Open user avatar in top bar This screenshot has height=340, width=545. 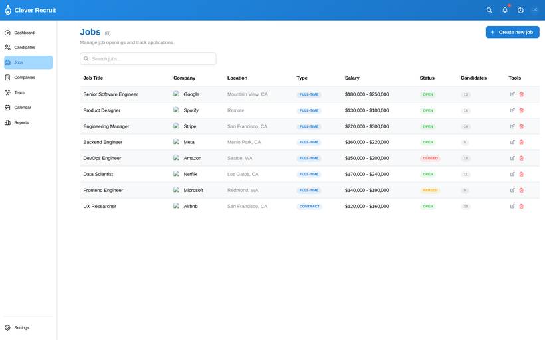(x=535, y=10)
